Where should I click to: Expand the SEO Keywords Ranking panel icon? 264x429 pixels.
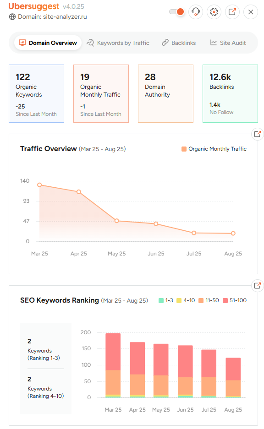tap(257, 285)
